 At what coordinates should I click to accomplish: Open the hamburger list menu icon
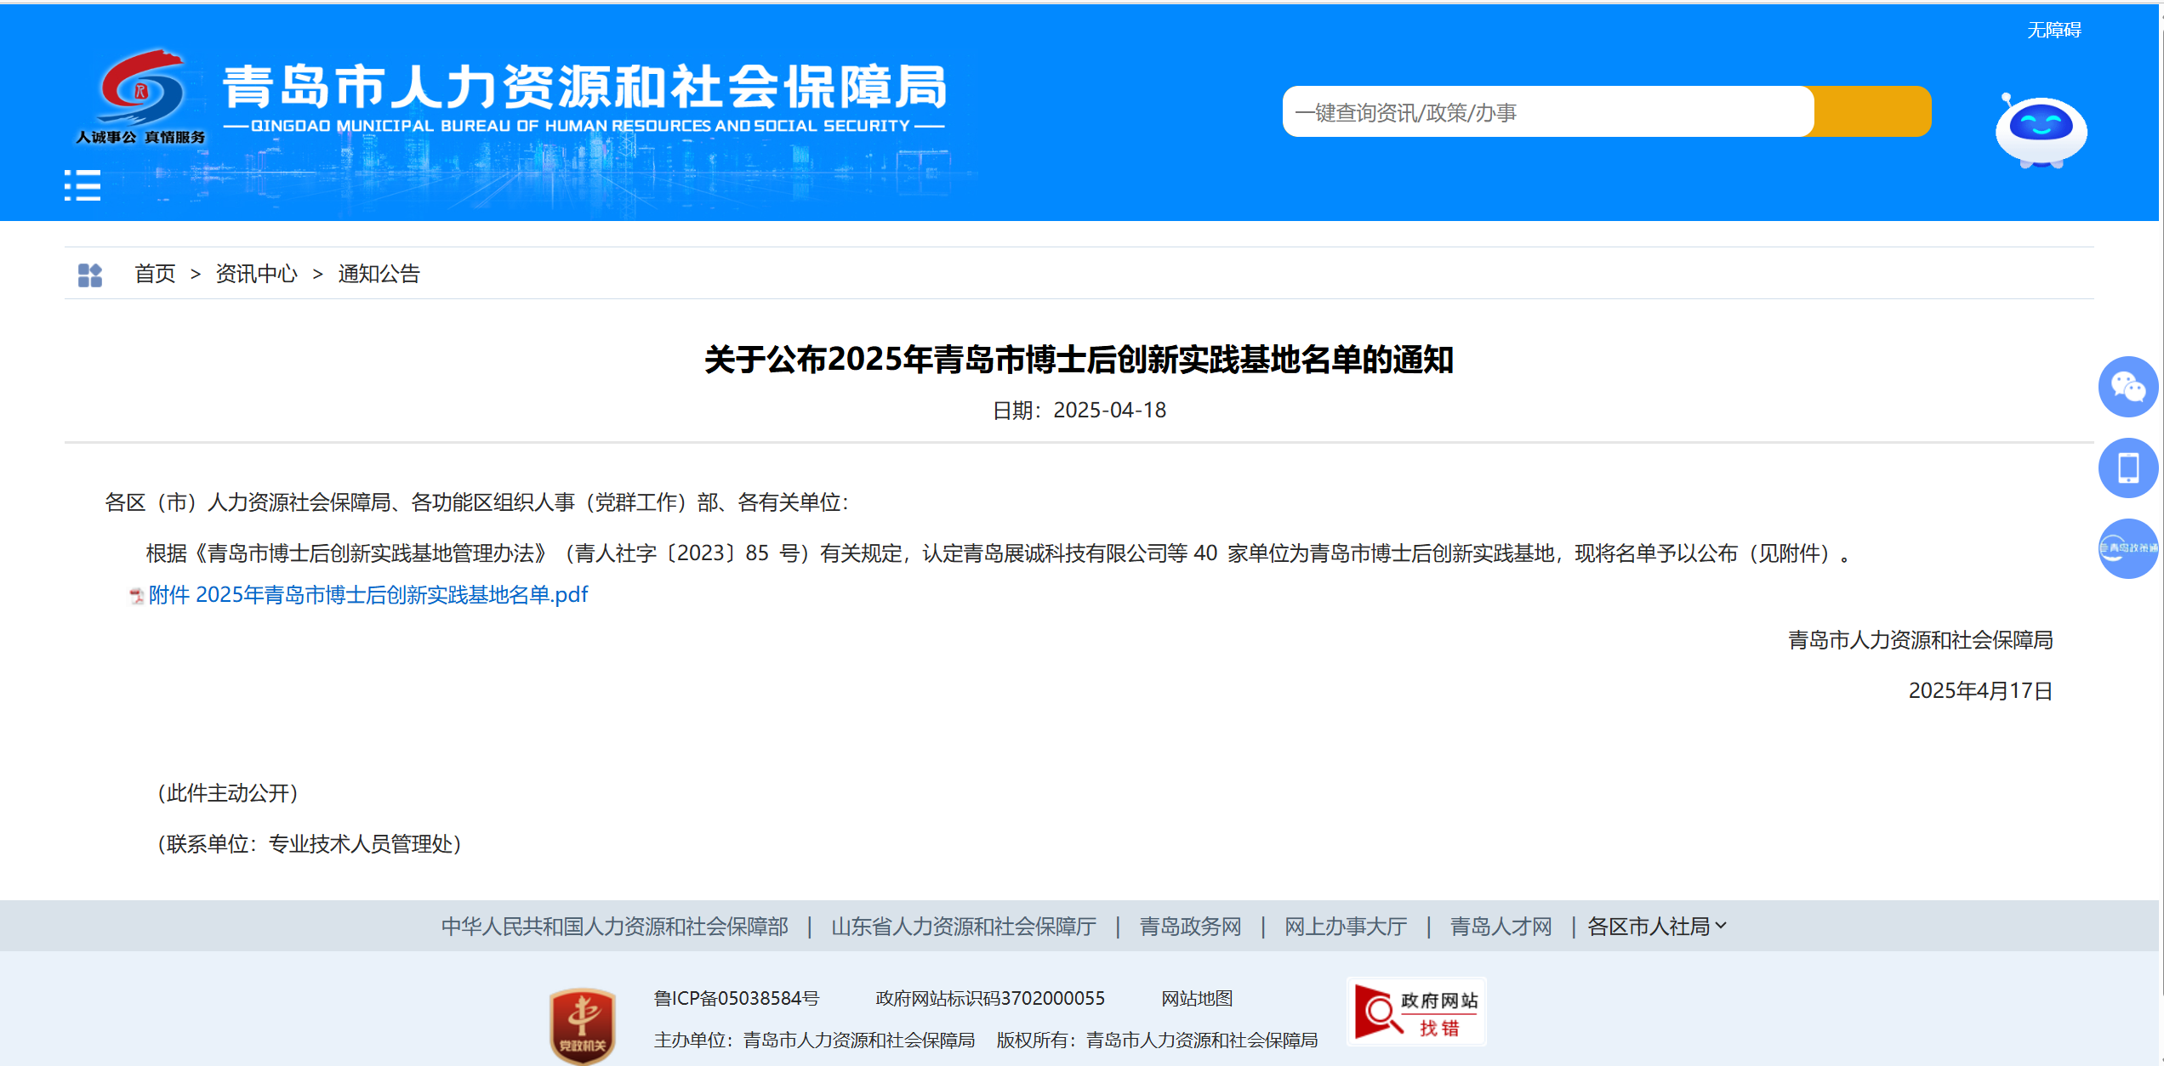83,185
